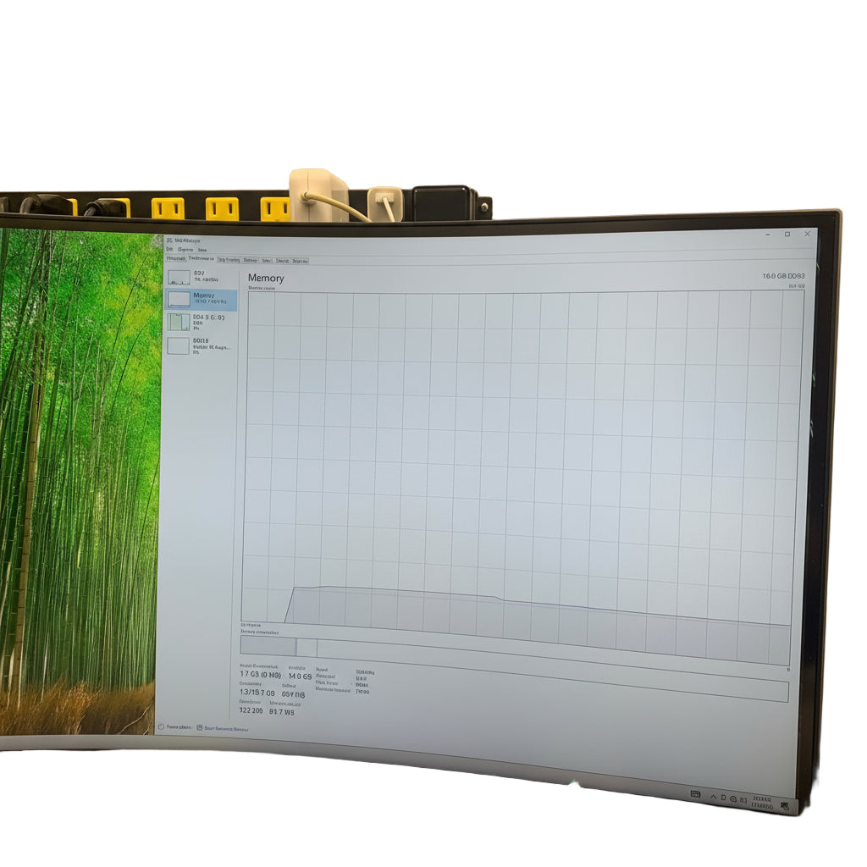867x867 pixels.
Task: Open the Options menu
Action: coord(185,250)
